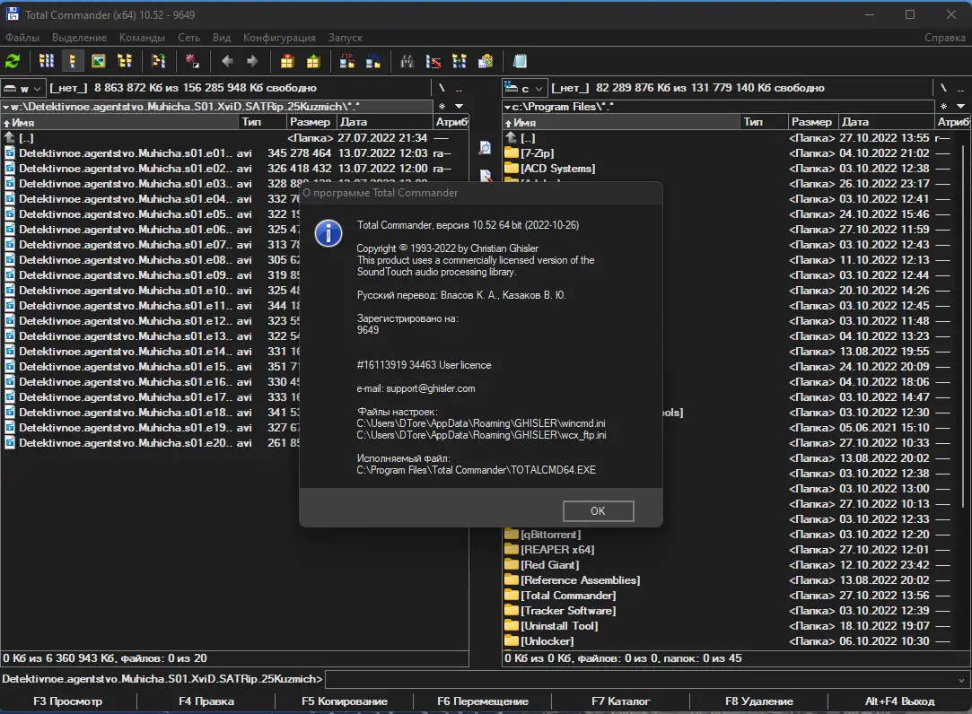
Task: Click OK in the About dialog
Action: 599,510
